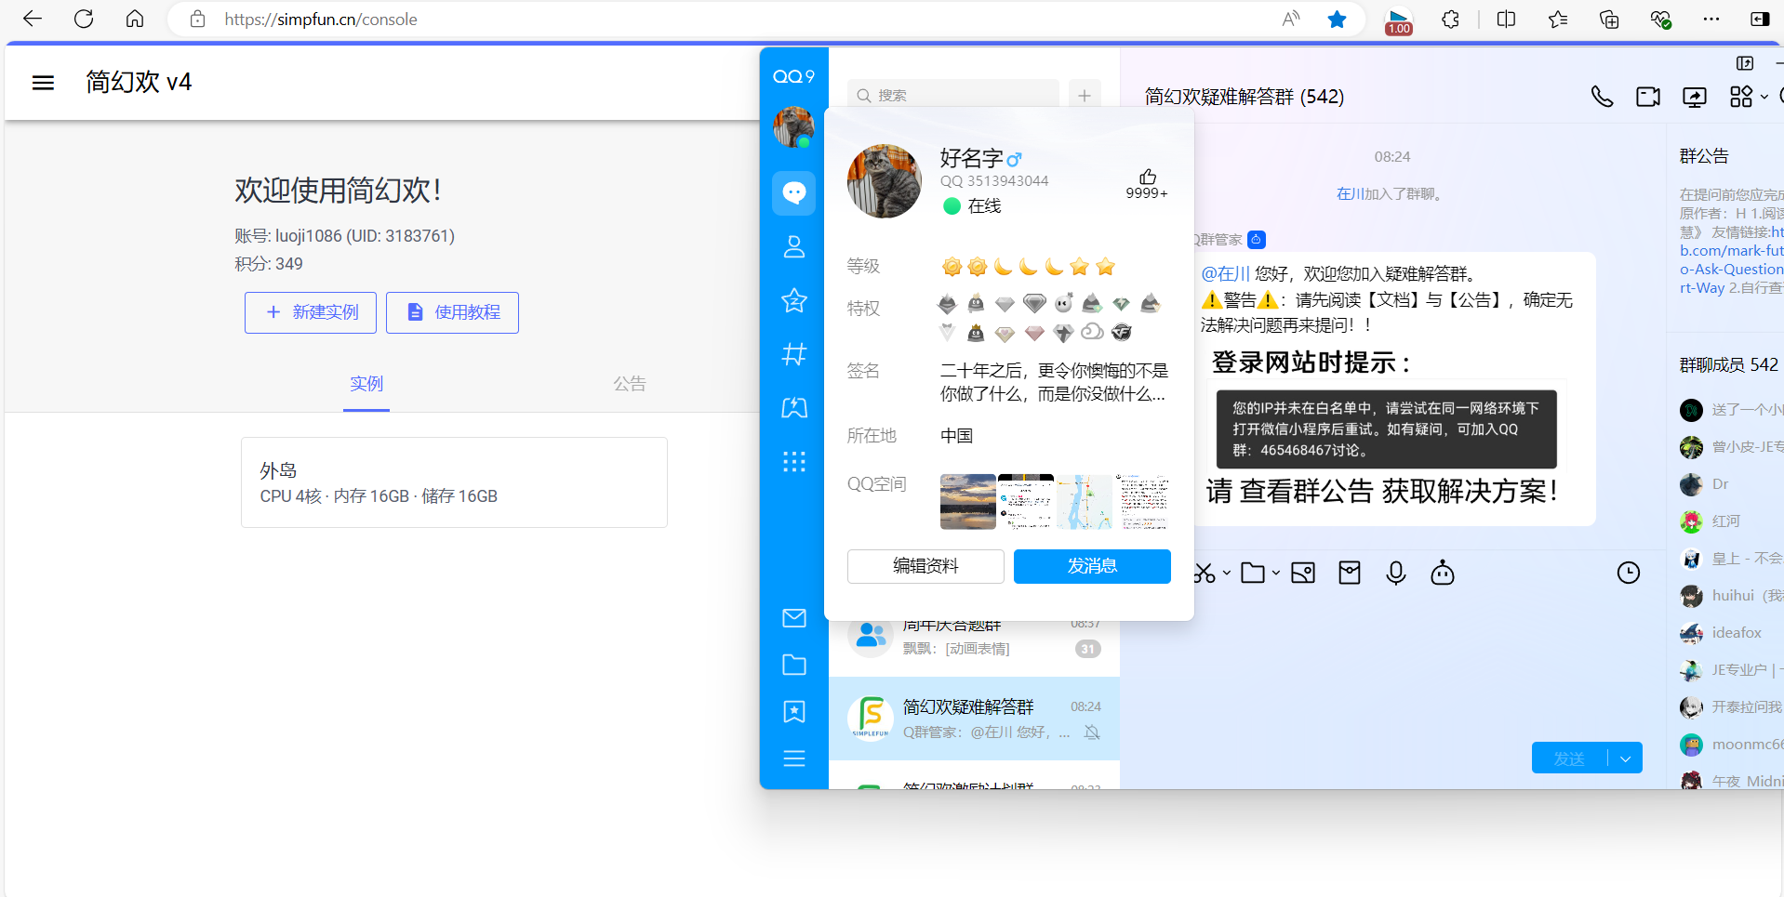The image size is (1784, 897).
Task: Click the 在线 status indicator
Action: tap(972, 206)
